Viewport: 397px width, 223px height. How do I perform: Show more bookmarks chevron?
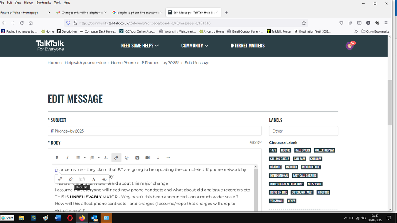click(356, 31)
